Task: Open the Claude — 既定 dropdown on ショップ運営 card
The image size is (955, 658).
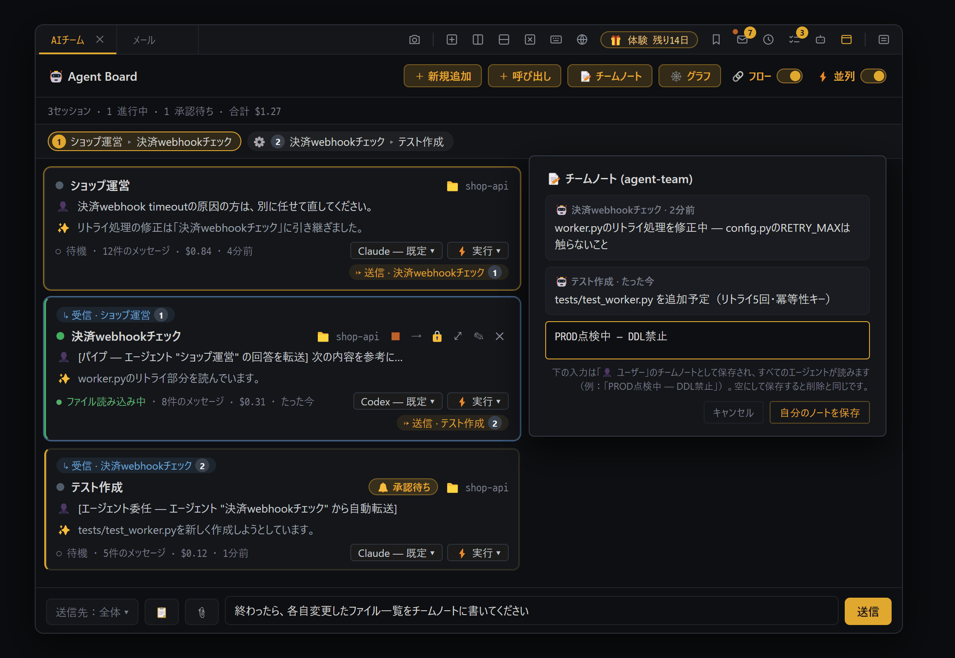Action: [x=396, y=251]
